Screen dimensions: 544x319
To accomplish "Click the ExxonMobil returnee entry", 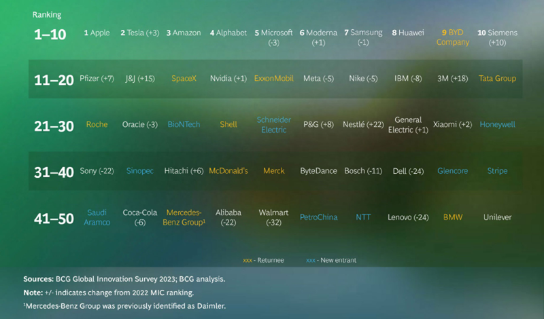I will point(273,79).
